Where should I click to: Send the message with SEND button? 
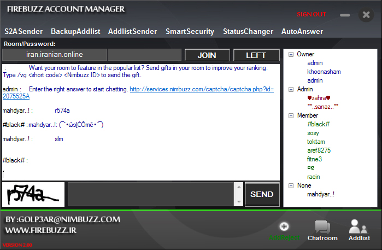(262, 194)
